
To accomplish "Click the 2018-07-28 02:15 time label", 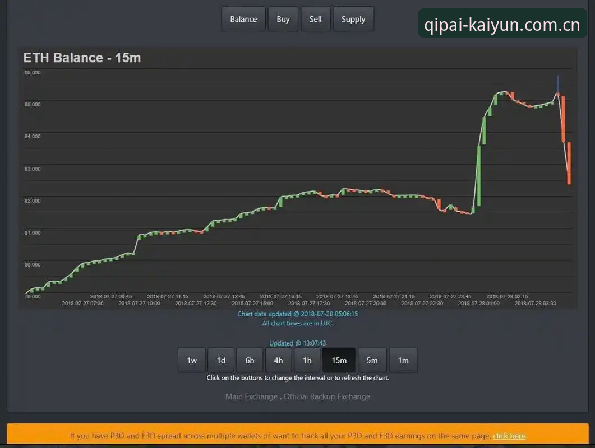I will coord(508,296).
